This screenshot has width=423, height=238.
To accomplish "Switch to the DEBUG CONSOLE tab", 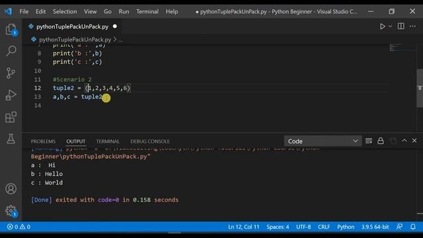I will [150, 141].
